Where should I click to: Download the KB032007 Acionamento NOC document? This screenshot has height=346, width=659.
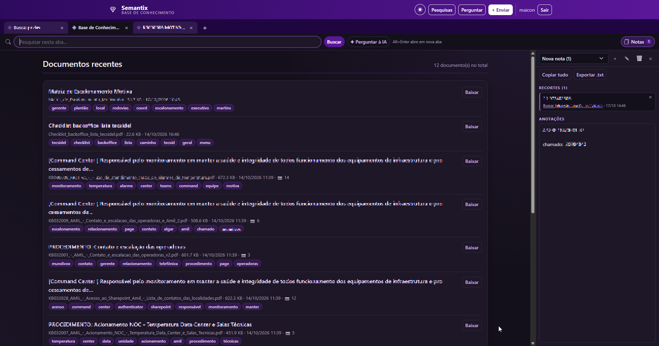point(472,325)
